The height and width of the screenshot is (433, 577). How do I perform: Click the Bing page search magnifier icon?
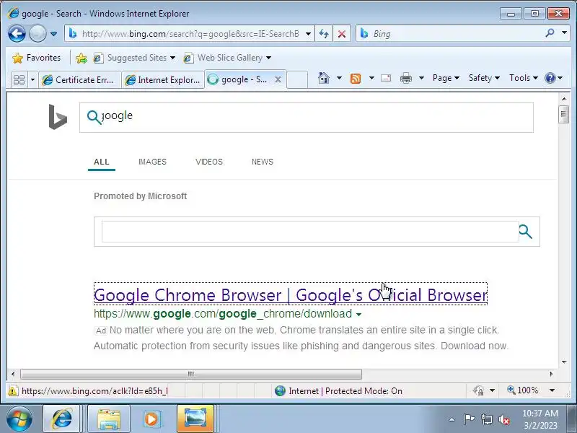pyautogui.click(x=94, y=117)
